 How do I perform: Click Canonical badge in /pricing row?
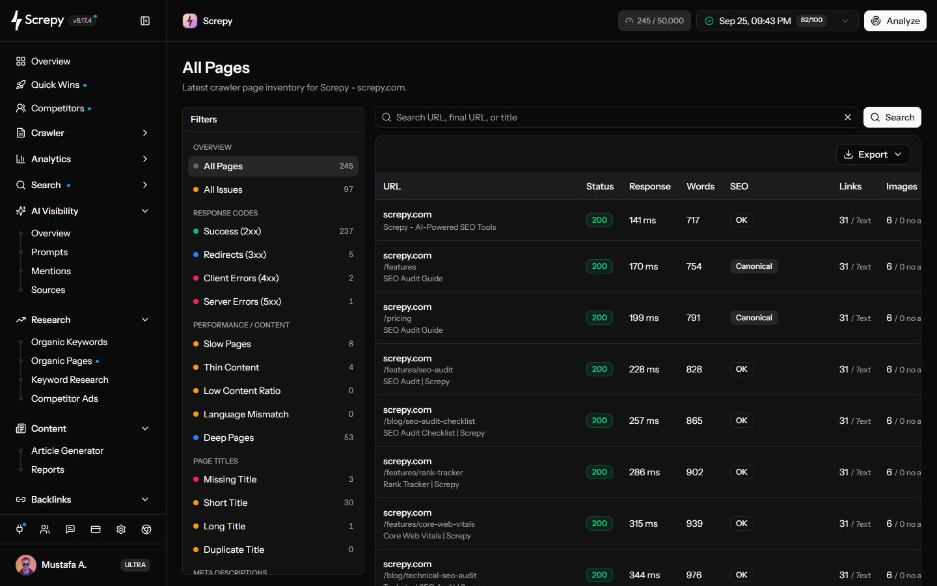click(x=754, y=318)
